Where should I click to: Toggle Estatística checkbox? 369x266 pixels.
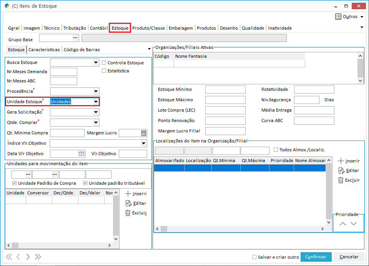point(104,71)
